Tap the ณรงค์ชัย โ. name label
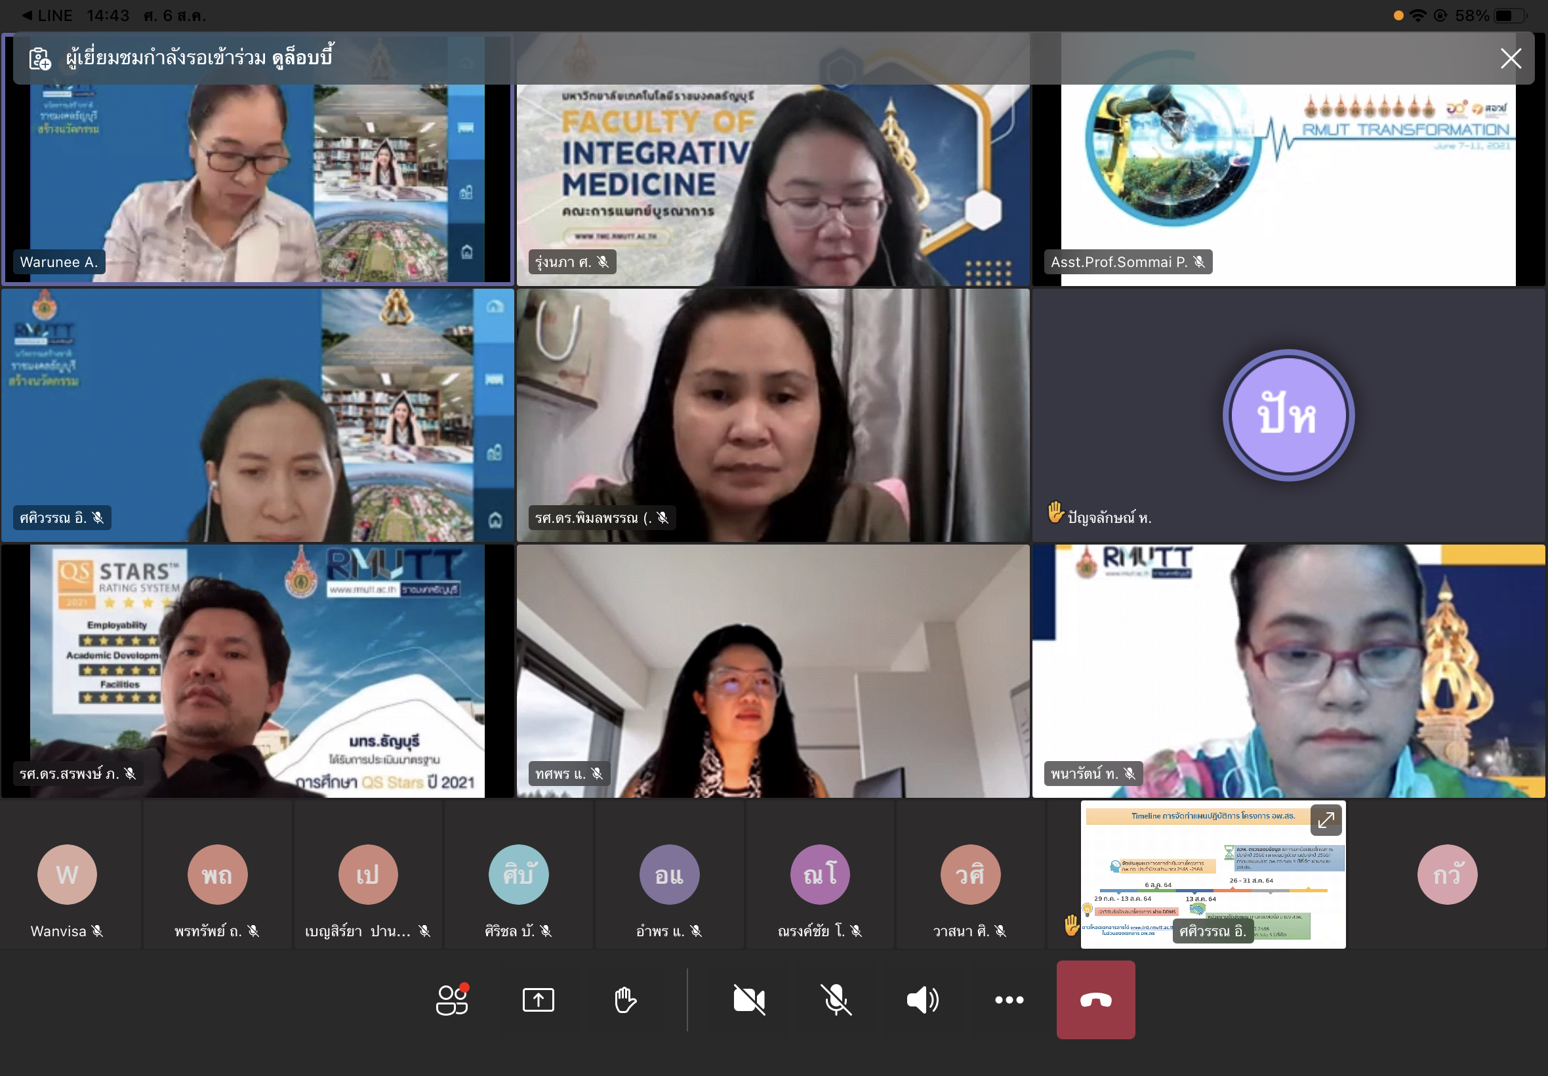 [x=811, y=930]
